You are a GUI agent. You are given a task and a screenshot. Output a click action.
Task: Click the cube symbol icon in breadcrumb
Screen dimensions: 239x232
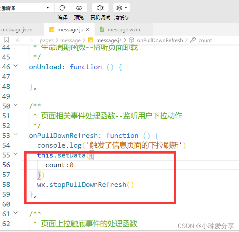pyautogui.click(x=131, y=40)
